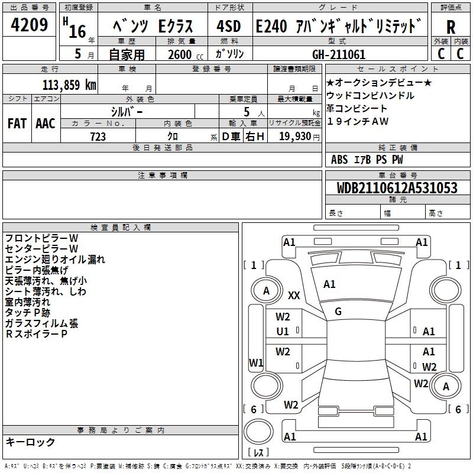Click the interior color クロ

click(x=173, y=137)
